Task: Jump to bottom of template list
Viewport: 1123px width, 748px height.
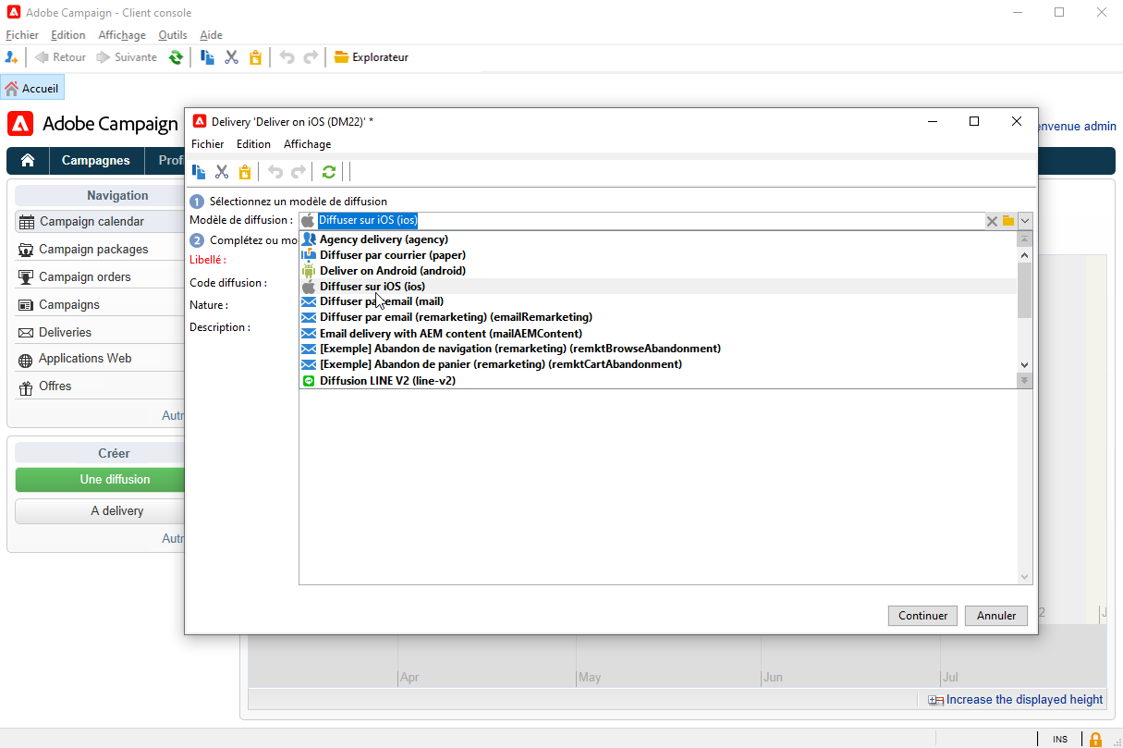Action: [1024, 380]
